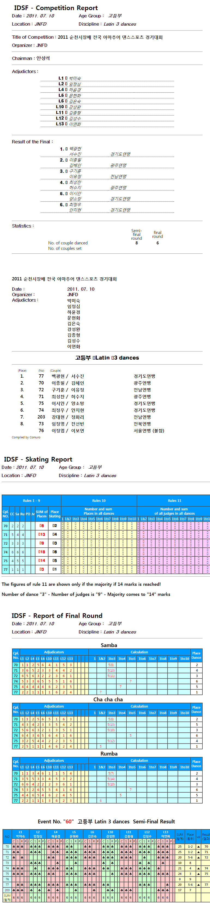Select '3. 구기훈' in Result of the Final
This screenshot has height=910, width=210.
[x=71, y=171]
